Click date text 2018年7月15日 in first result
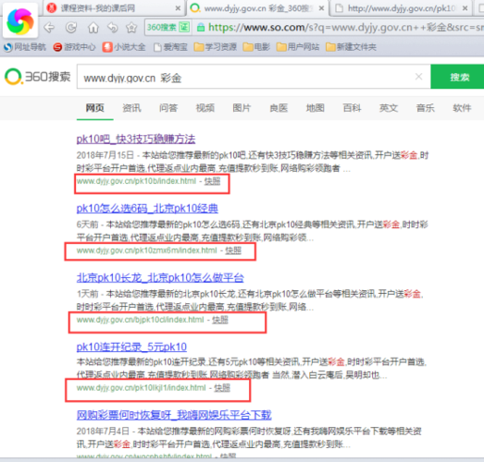 105,155
